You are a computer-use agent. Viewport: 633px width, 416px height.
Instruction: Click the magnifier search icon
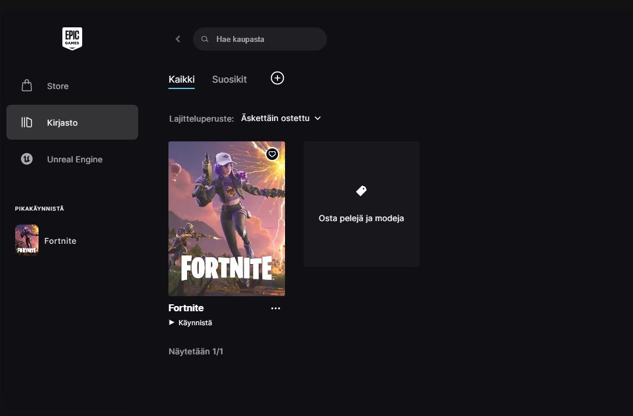205,39
